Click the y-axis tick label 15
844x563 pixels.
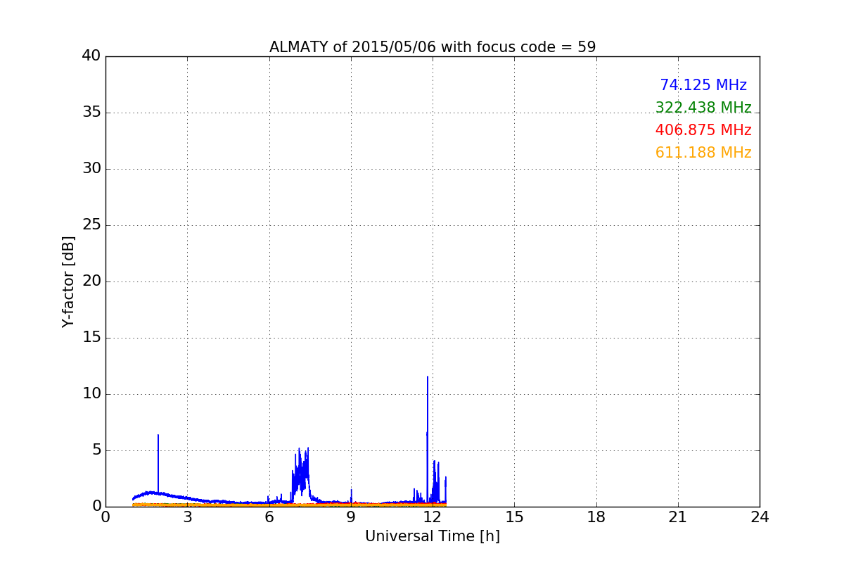click(x=91, y=338)
